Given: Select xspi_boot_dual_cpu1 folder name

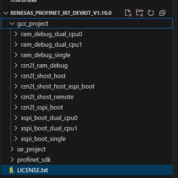Looking at the screenshot, I should 49,129.
